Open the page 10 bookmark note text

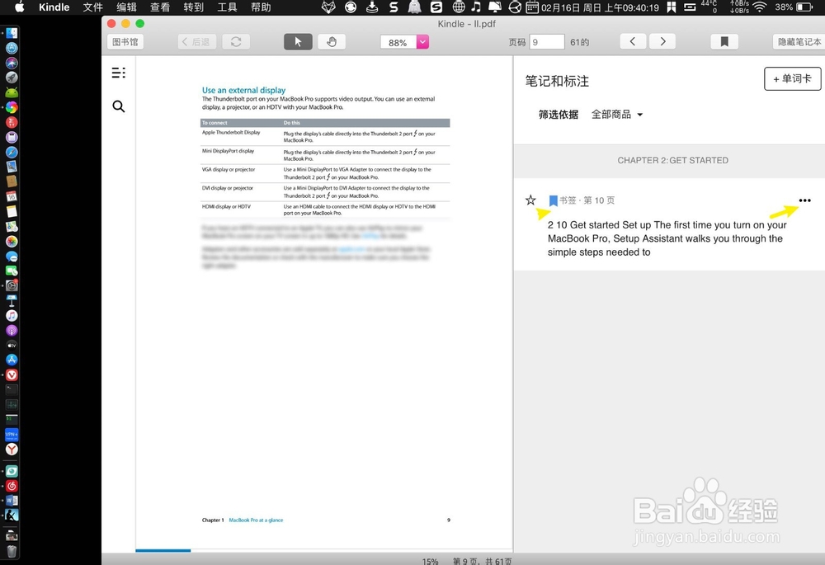tap(667, 238)
